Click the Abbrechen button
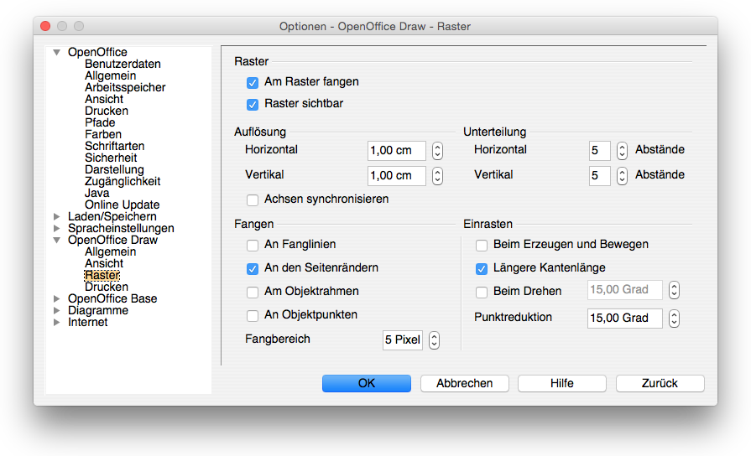 pos(465,383)
